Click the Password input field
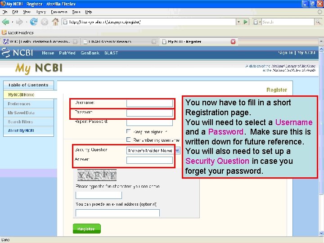The height and width of the screenshot is (243, 324). coord(149,113)
